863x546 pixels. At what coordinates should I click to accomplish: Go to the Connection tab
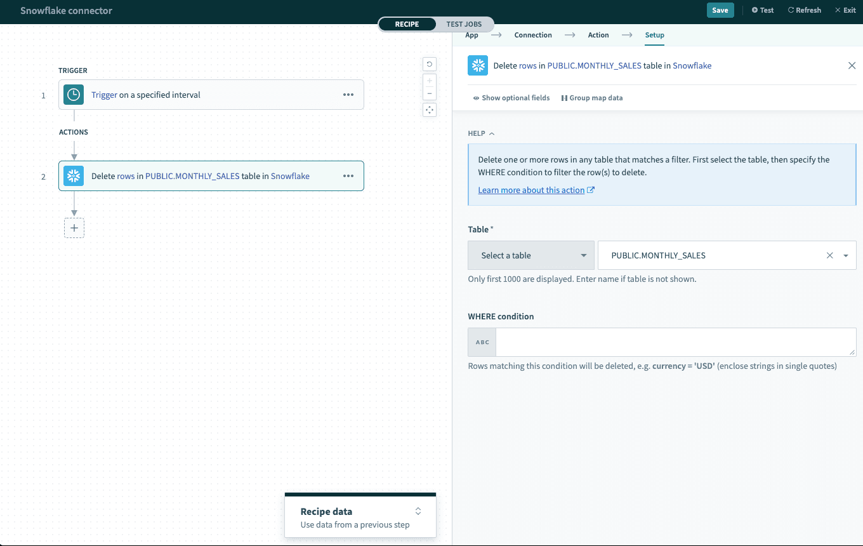(x=532, y=35)
